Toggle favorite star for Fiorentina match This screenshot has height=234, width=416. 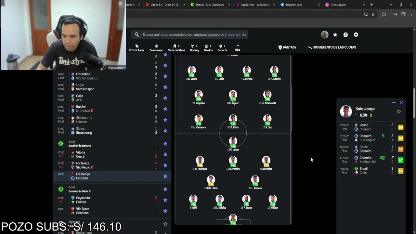pyautogui.click(x=165, y=76)
